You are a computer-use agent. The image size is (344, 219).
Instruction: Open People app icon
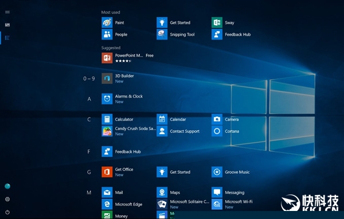point(107,34)
